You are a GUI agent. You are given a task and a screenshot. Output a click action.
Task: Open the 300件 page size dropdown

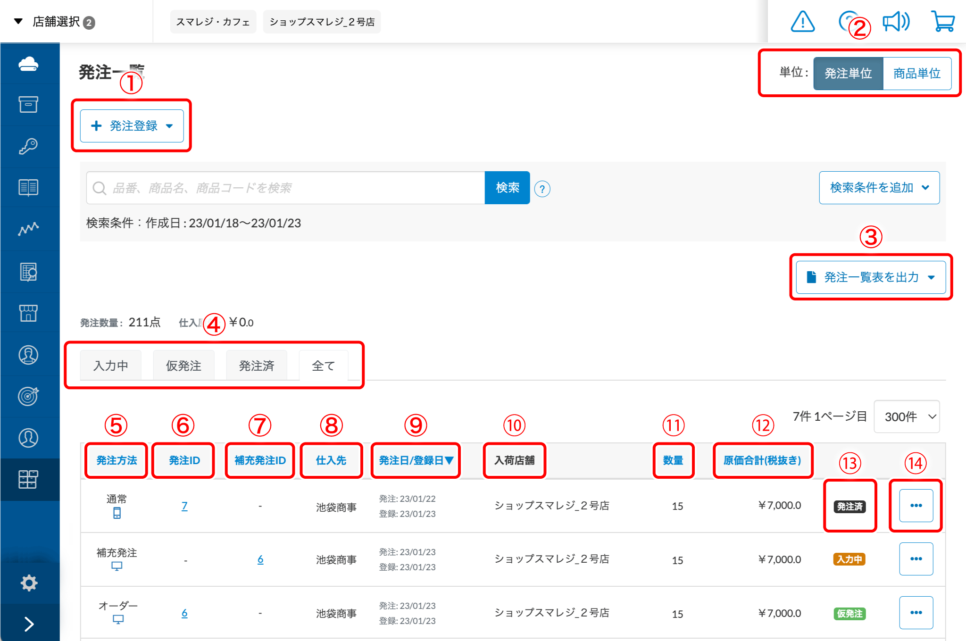907,416
